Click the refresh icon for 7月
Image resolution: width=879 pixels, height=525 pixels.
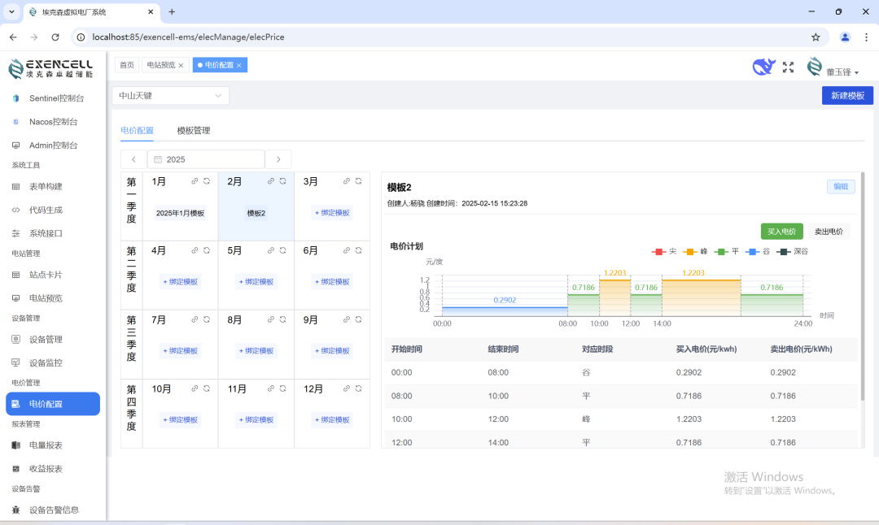(x=207, y=319)
